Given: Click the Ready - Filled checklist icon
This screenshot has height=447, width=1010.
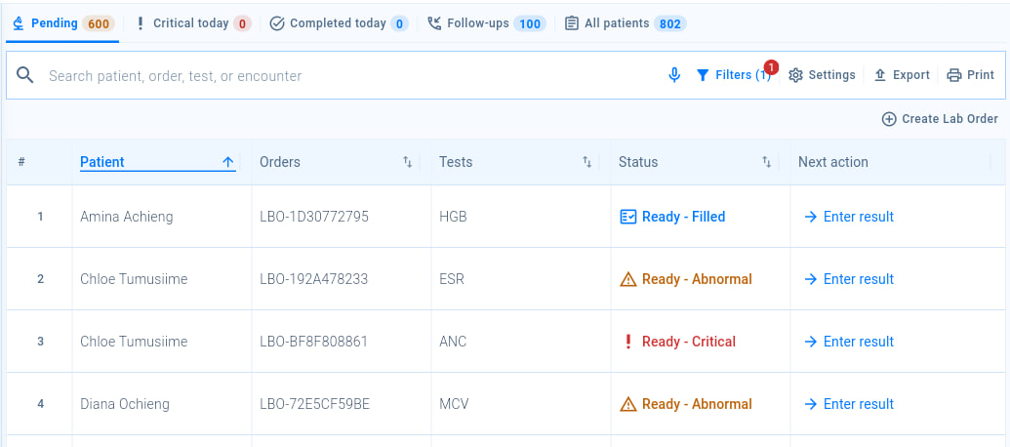Looking at the screenshot, I should coord(628,217).
